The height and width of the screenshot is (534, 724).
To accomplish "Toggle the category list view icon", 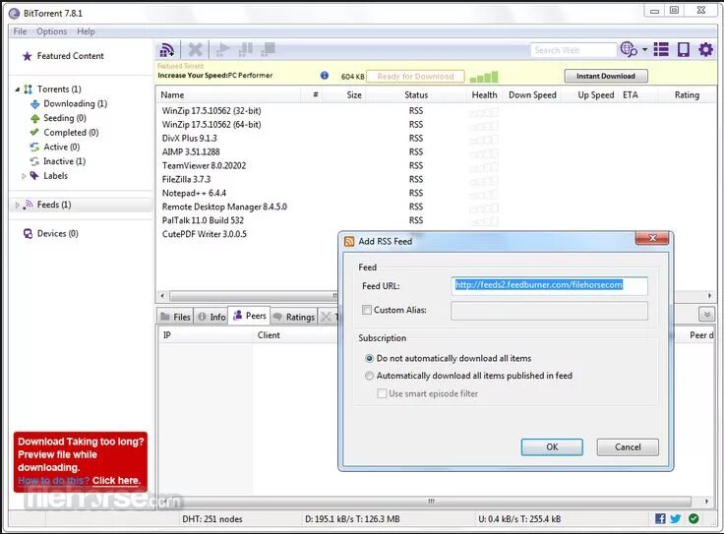I will pos(661,49).
